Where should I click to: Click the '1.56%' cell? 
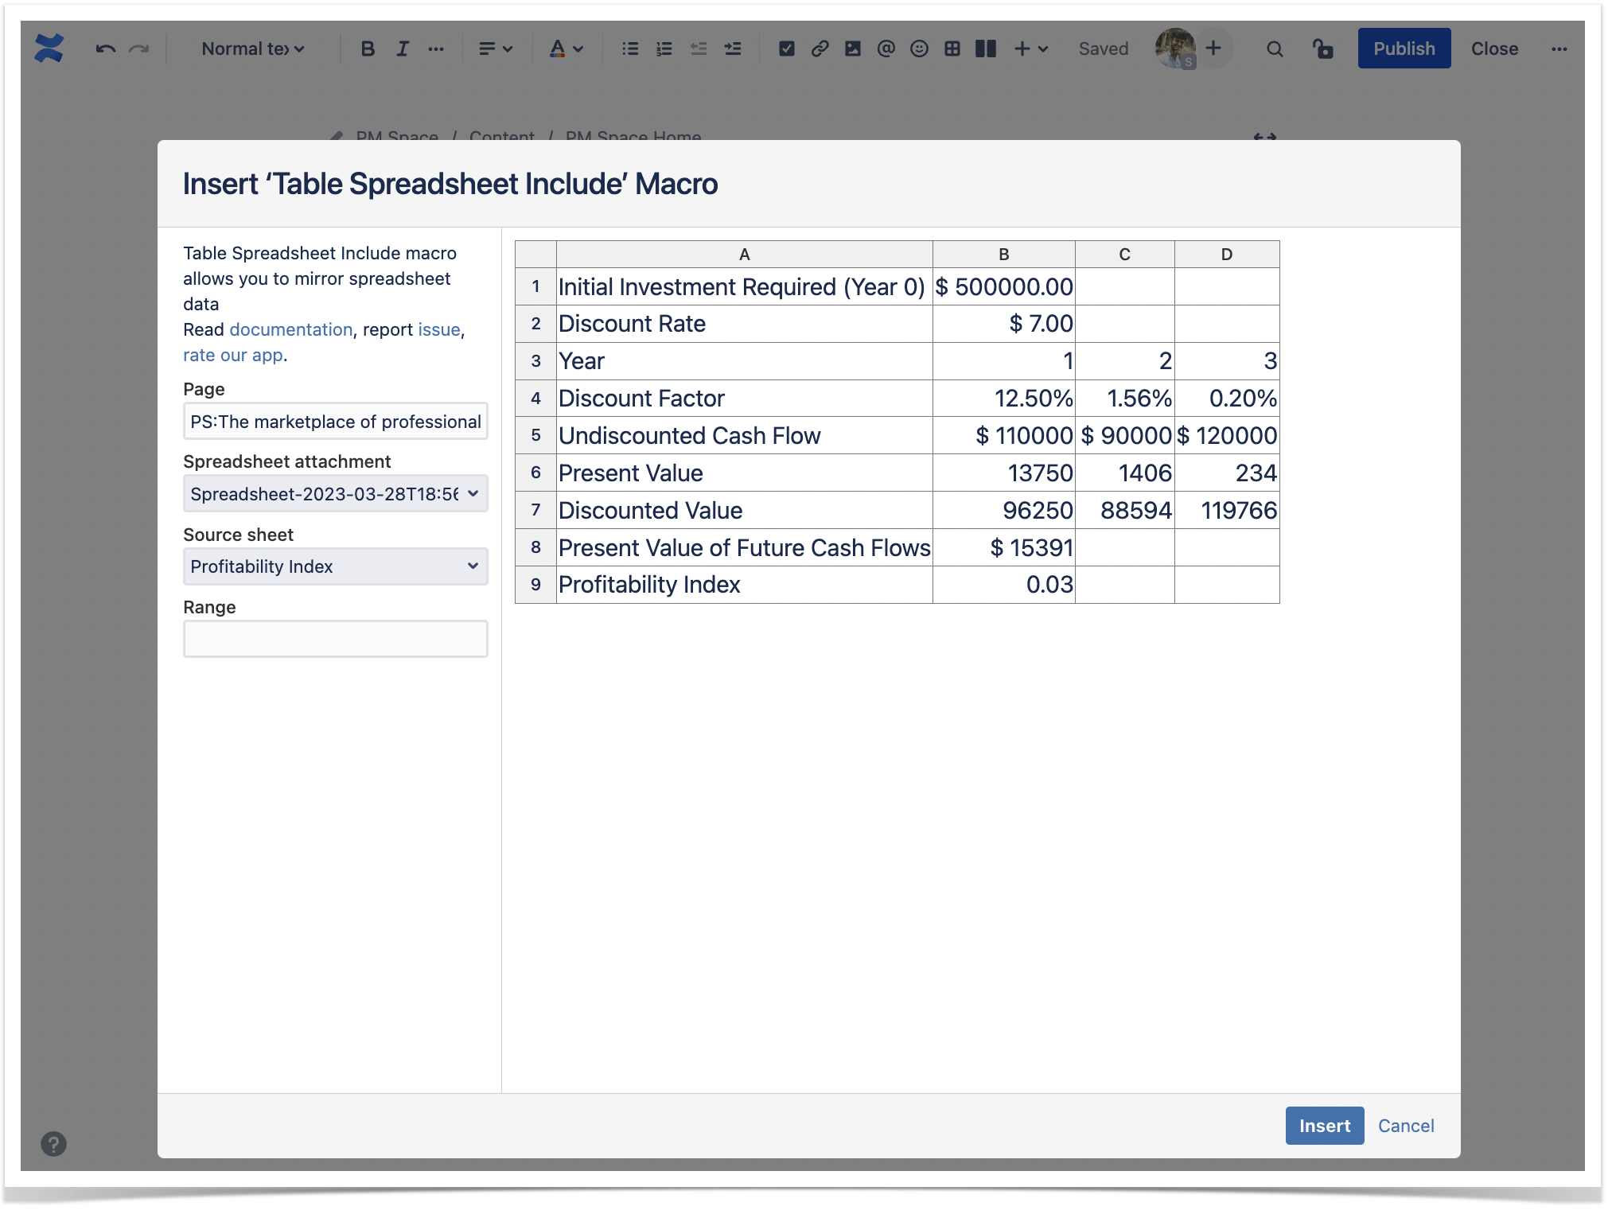(x=1125, y=399)
